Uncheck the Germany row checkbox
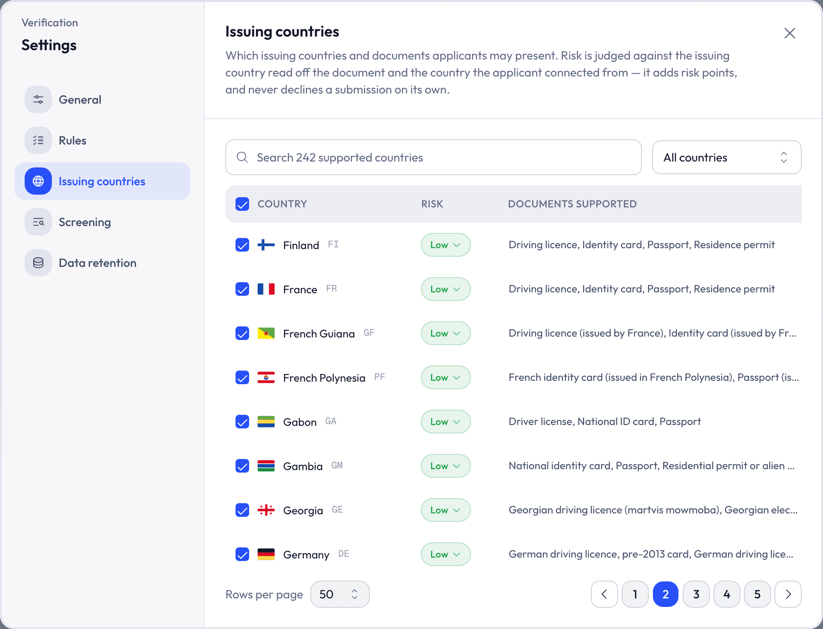The height and width of the screenshot is (629, 823). [x=242, y=554]
